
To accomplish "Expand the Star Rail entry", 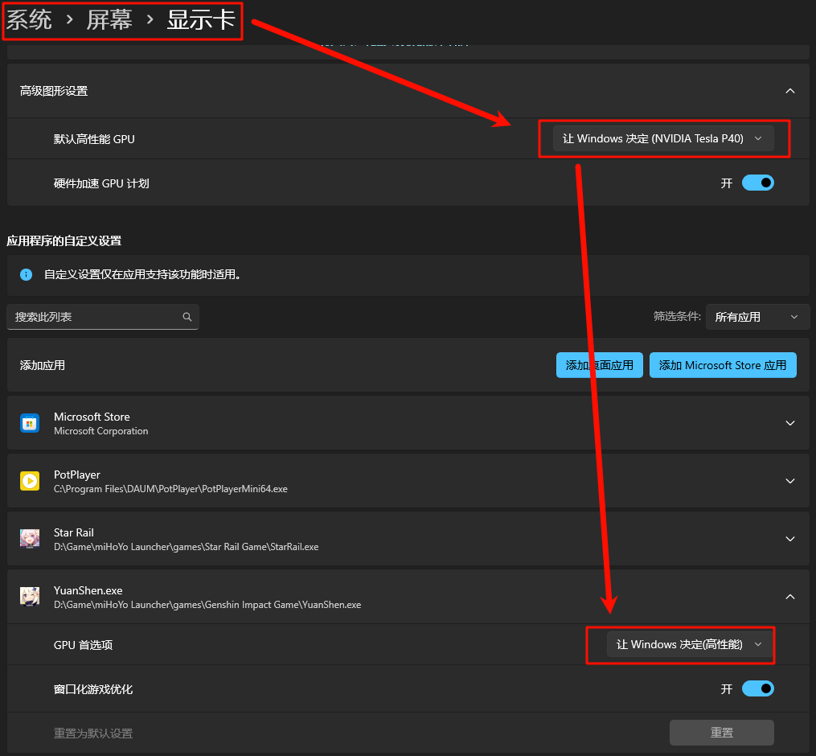I will (789, 539).
